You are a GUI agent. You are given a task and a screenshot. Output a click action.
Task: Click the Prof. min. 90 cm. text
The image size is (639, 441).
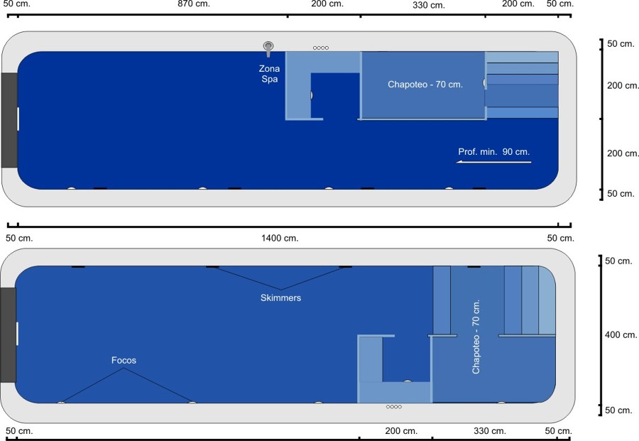tap(494, 151)
